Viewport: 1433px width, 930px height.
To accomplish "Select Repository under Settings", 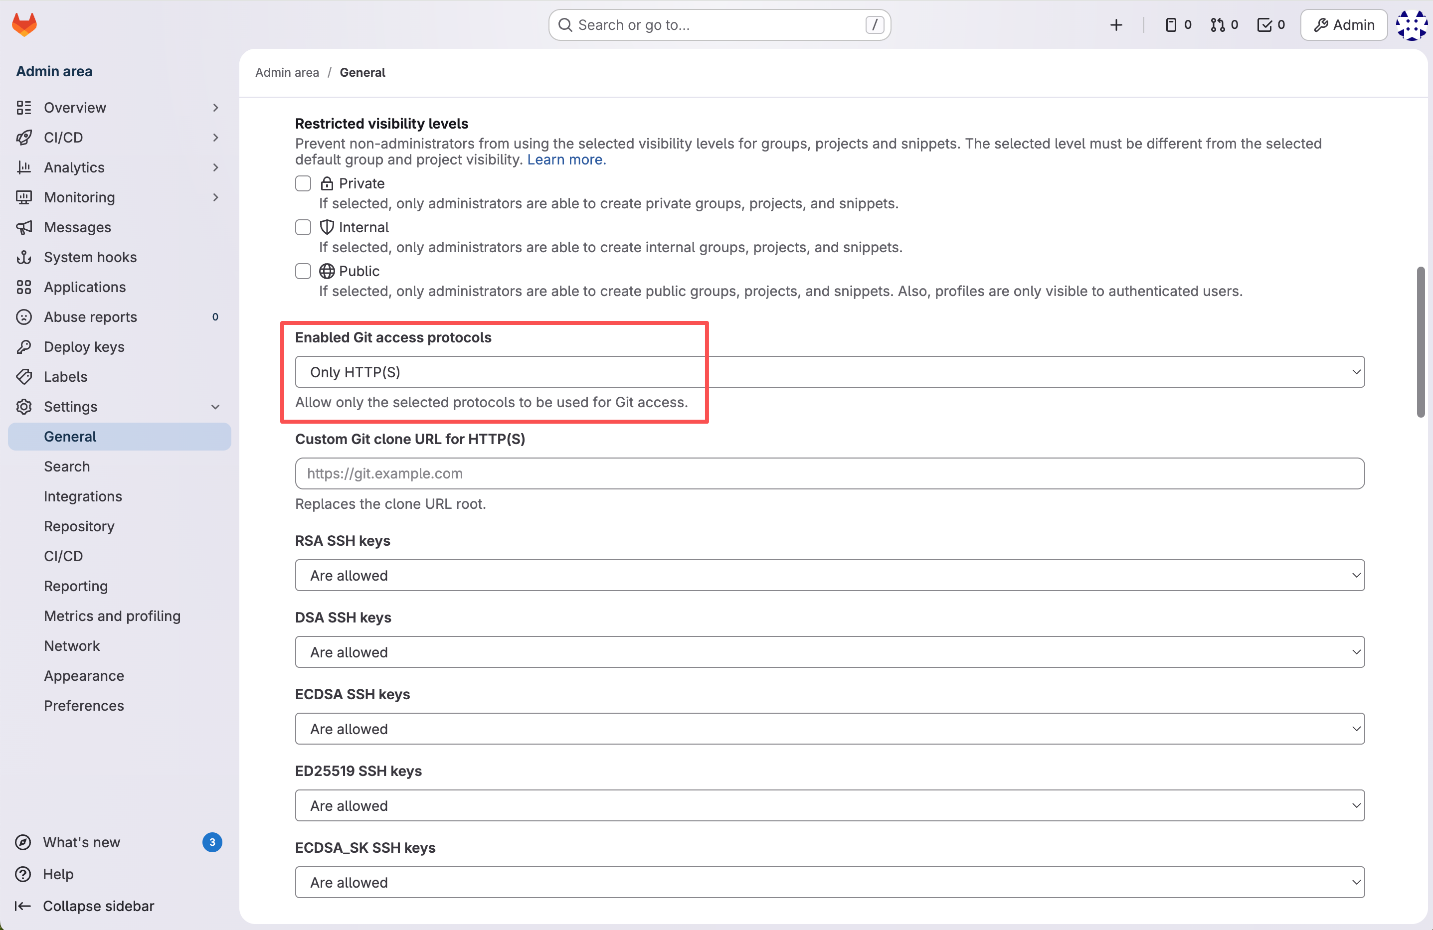I will click(79, 526).
